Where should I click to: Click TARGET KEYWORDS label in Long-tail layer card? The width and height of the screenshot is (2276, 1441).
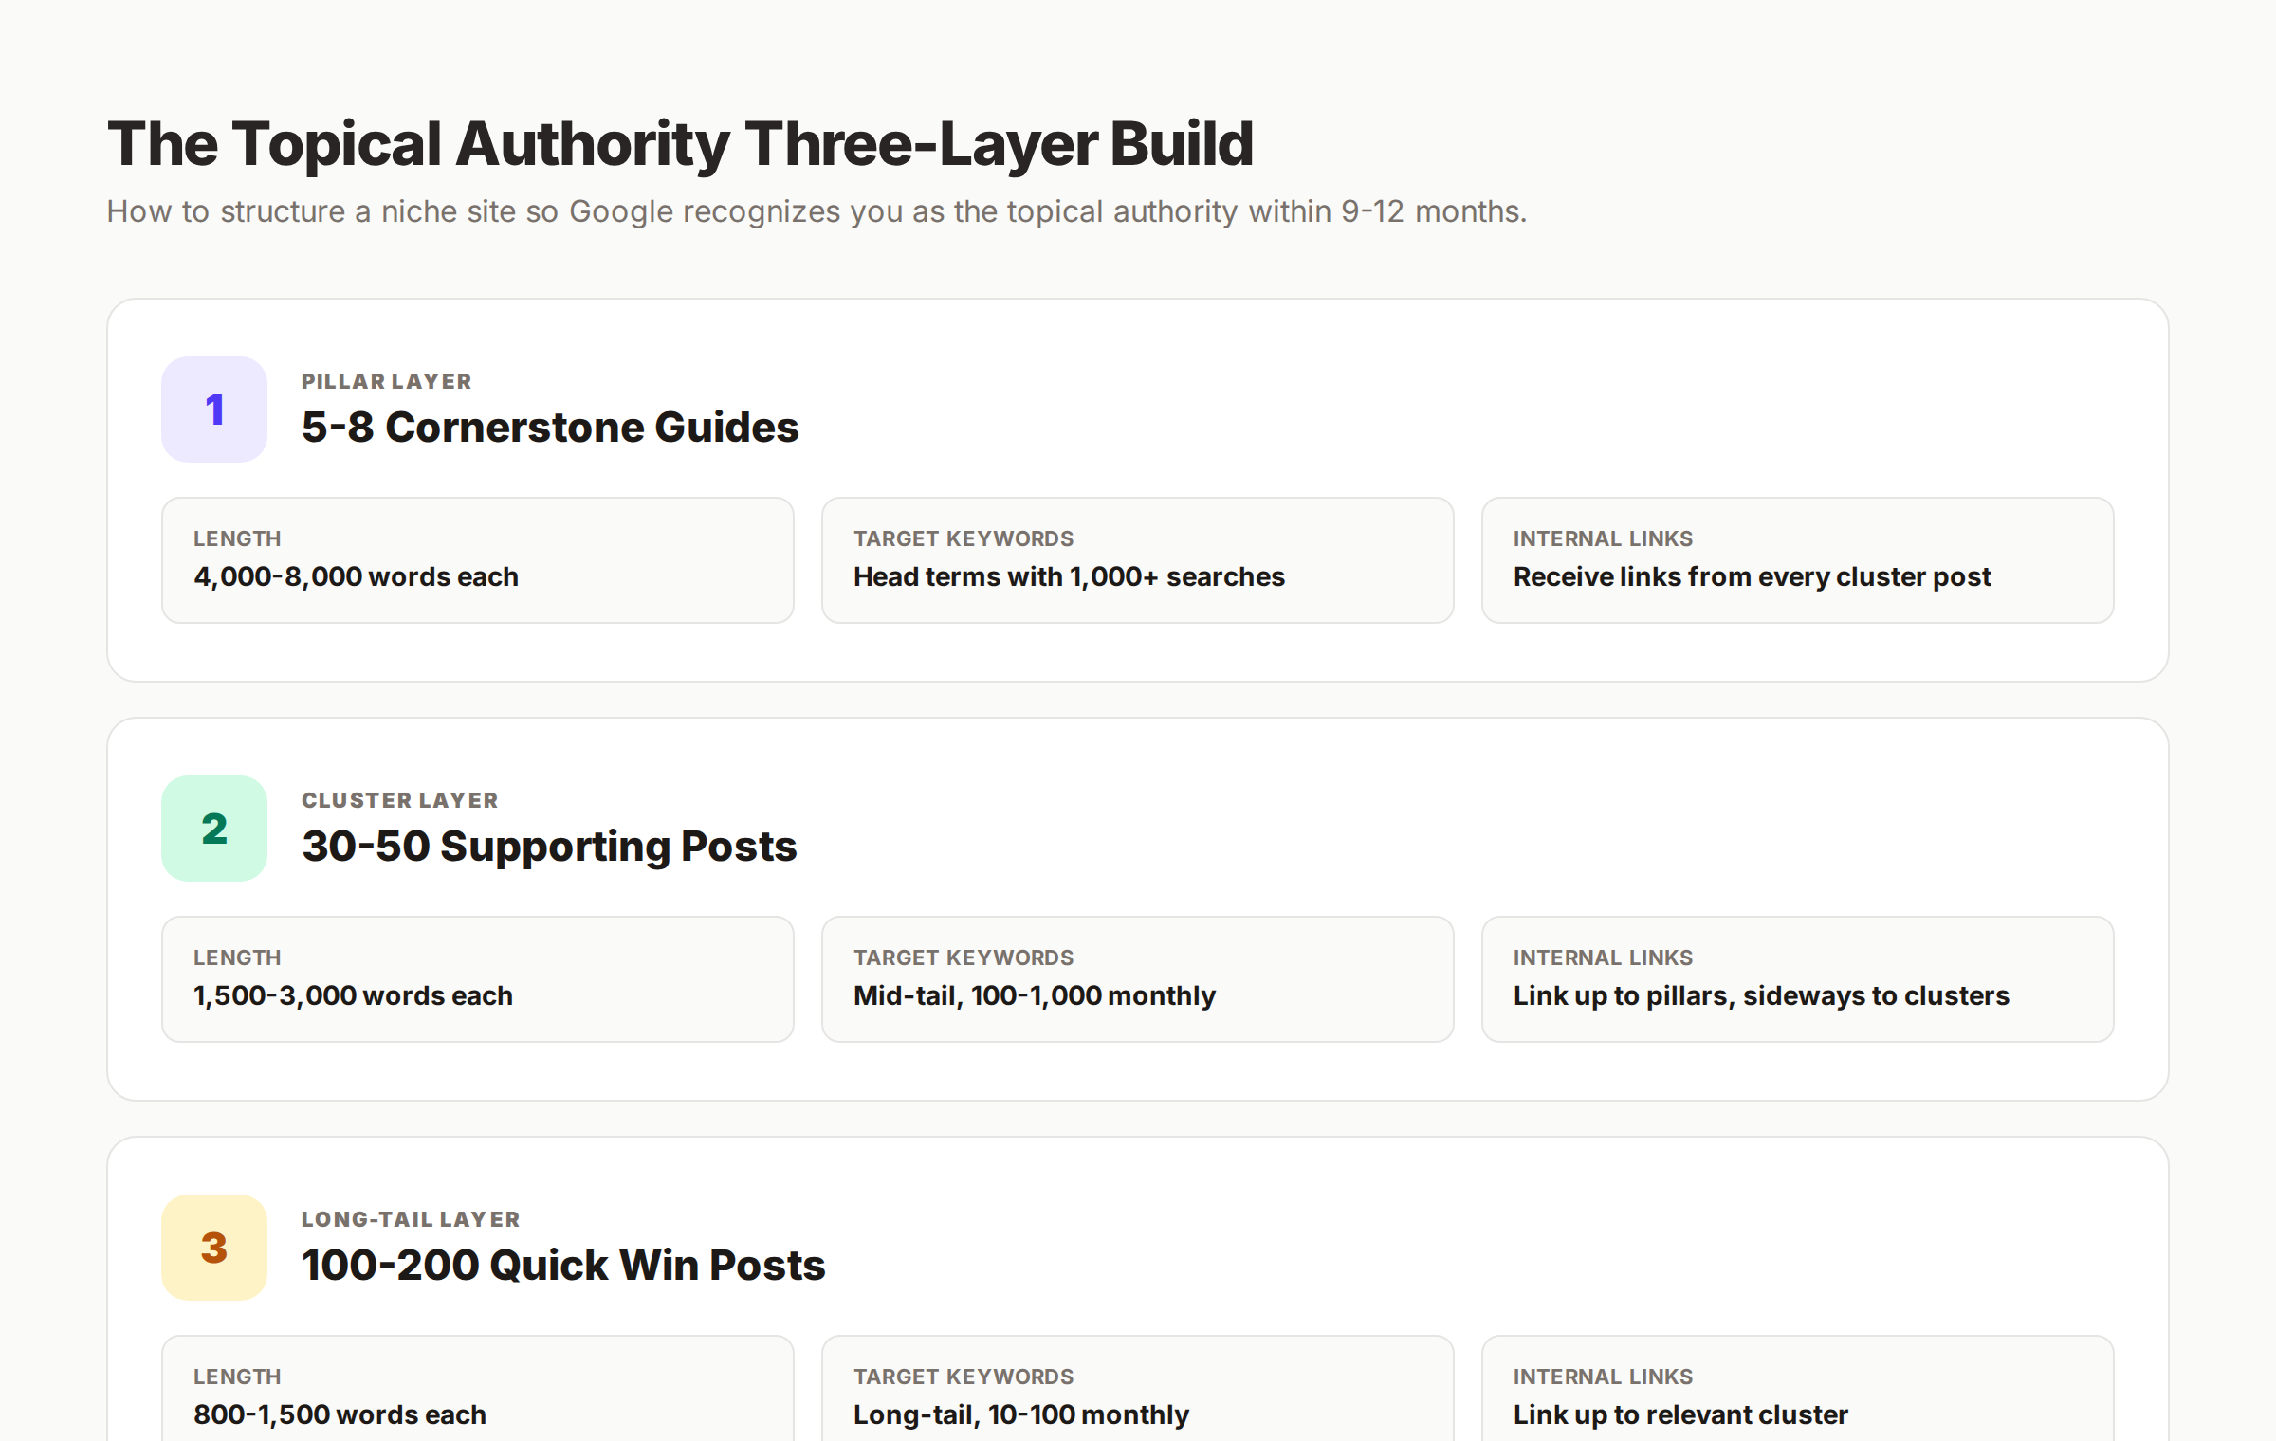point(964,1377)
